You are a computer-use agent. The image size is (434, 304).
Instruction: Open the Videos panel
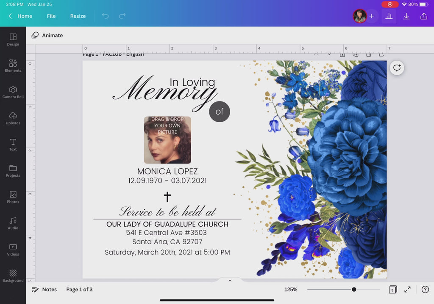pos(13,250)
